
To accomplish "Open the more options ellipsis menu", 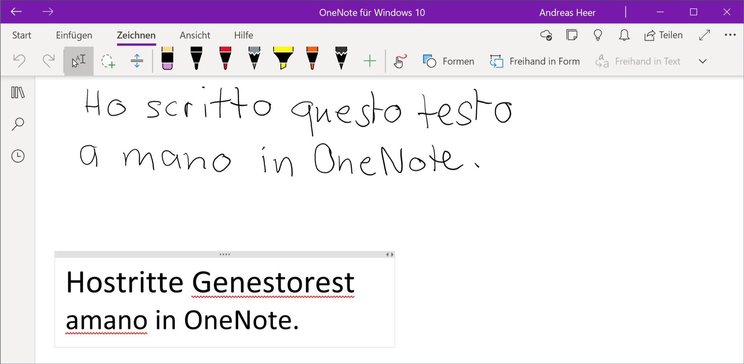I will 730,35.
